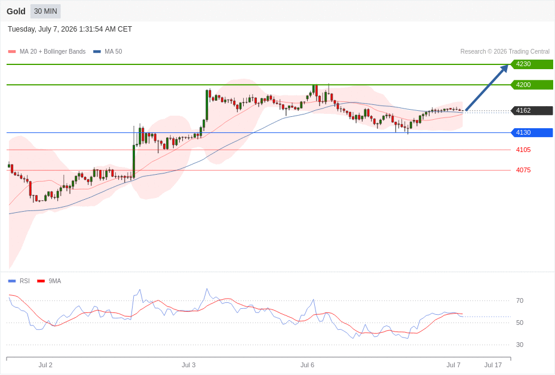Click the 4105 red support label
The height and width of the screenshot is (375, 555).
(x=523, y=150)
